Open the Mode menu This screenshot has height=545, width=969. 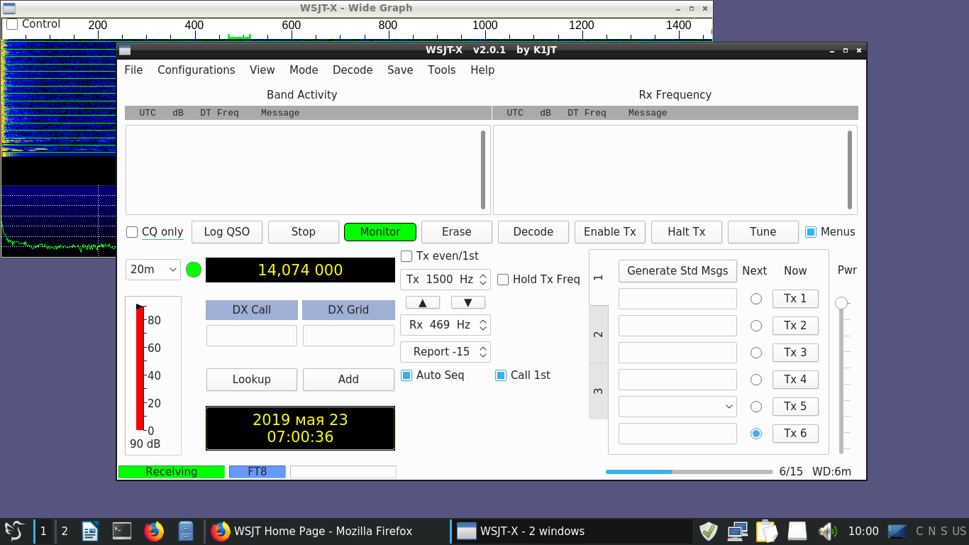click(x=304, y=70)
